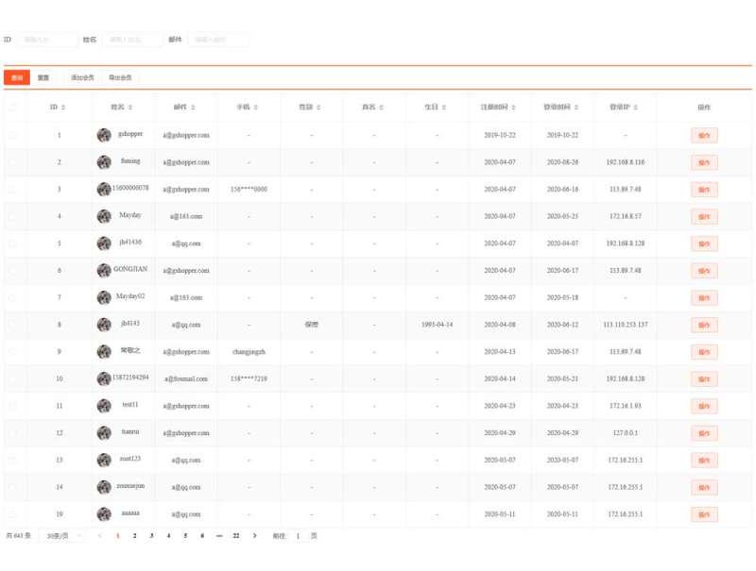The image size is (756, 571).
Task: Tick checkbox for Mayday row
Action: (12, 217)
